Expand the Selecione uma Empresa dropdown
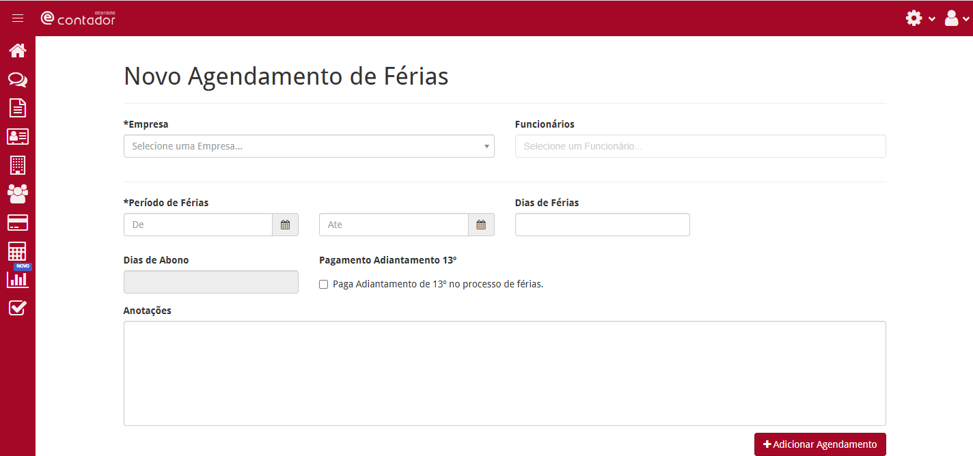The image size is (973, 456). 309,146
